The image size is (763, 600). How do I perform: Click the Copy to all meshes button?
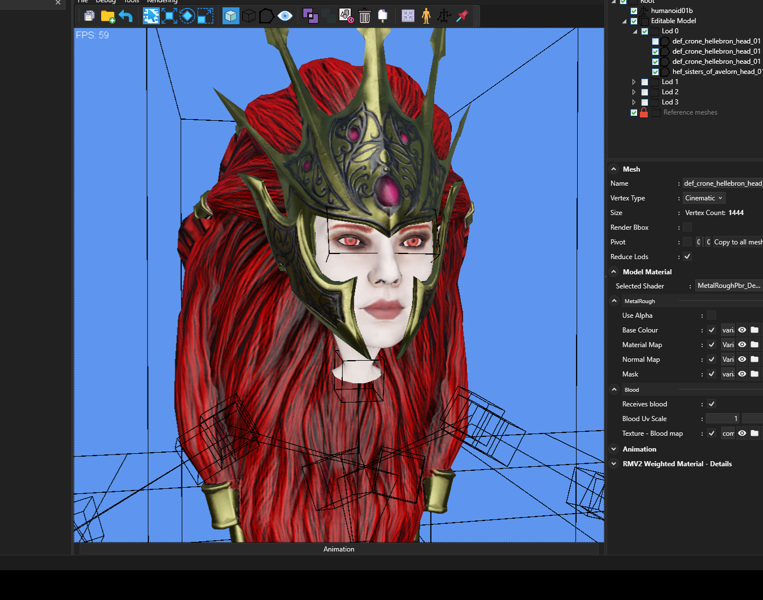738,242
